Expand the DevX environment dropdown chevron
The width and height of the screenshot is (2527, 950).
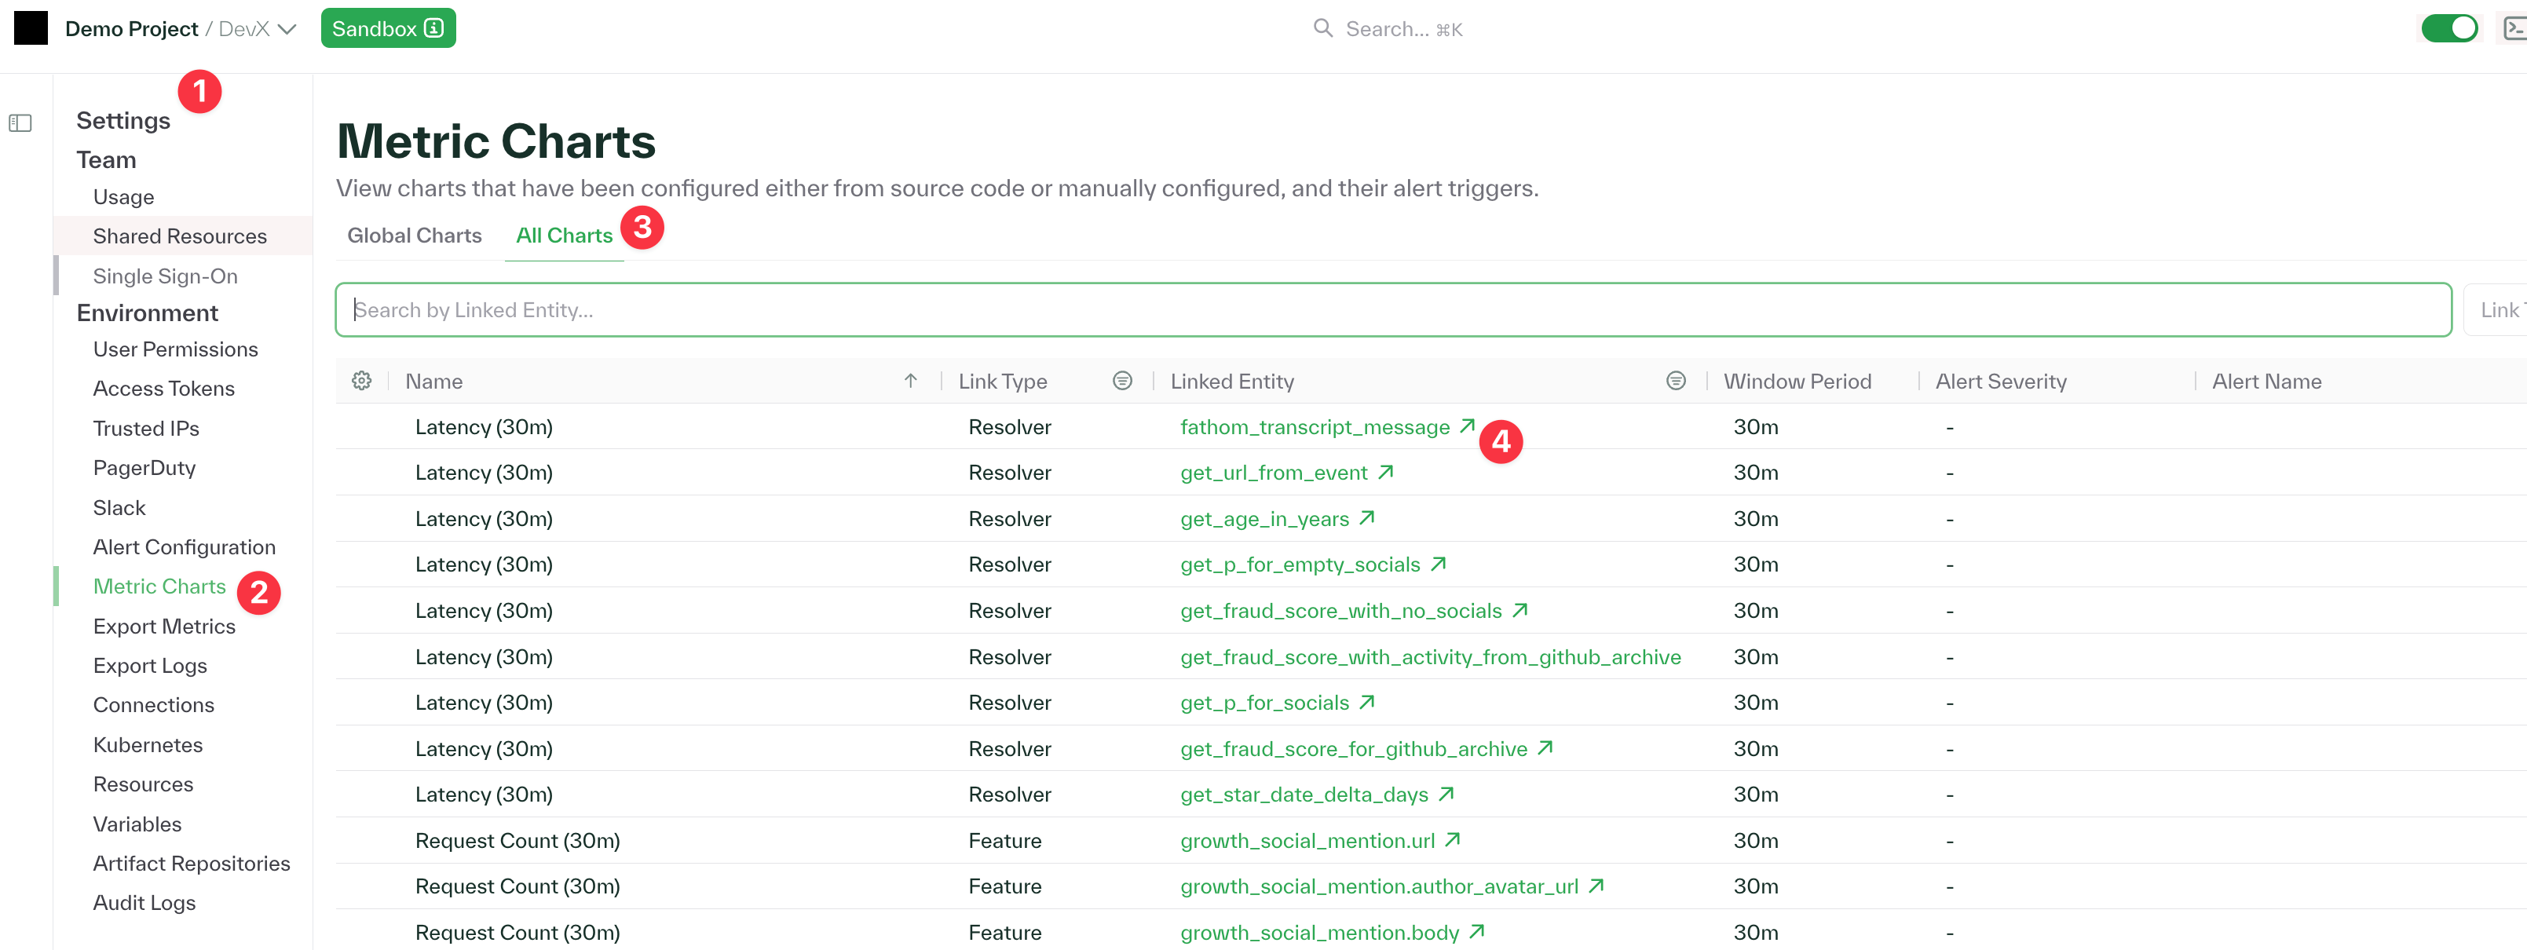[287, 29]
